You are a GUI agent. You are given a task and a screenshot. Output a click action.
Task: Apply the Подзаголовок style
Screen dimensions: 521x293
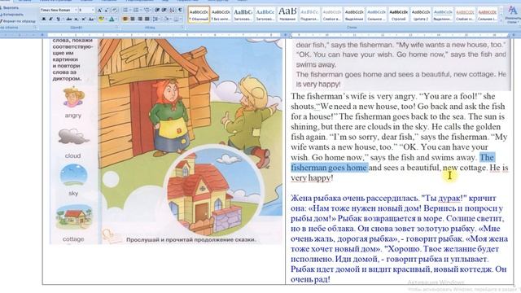tap(309, 15)
